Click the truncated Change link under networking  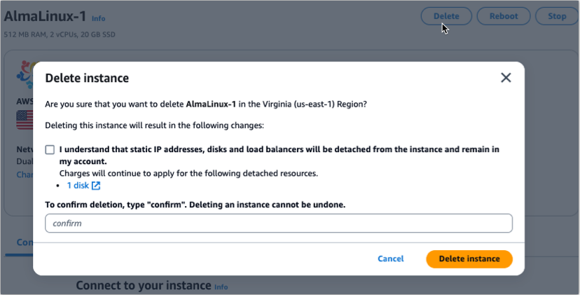(24, 174)
